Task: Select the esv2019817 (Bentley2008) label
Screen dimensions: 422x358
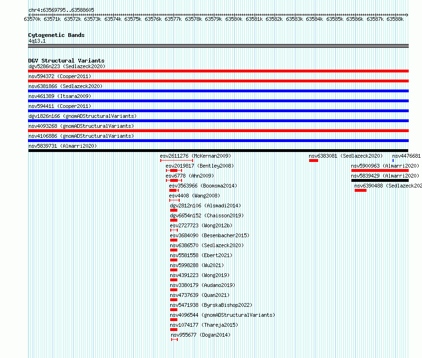Action: [200, 166]
